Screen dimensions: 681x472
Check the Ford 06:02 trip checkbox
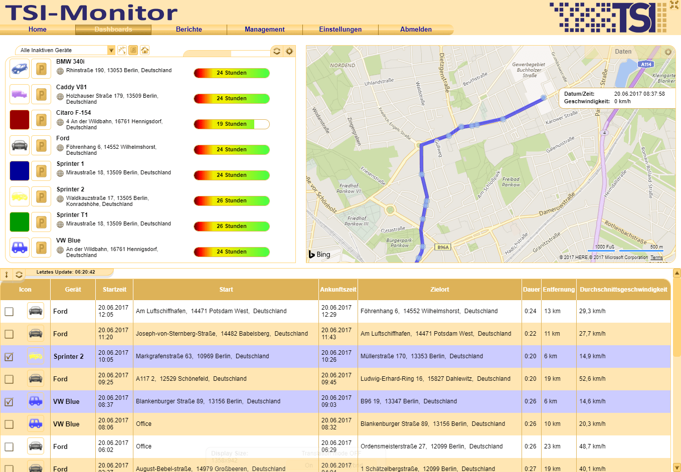click(x=9, y=447)
